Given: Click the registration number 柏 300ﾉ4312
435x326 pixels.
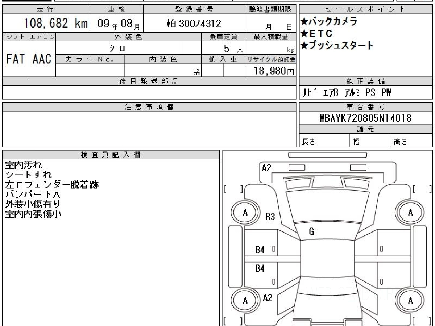Looking at the screenshot, I should (194, 24).
